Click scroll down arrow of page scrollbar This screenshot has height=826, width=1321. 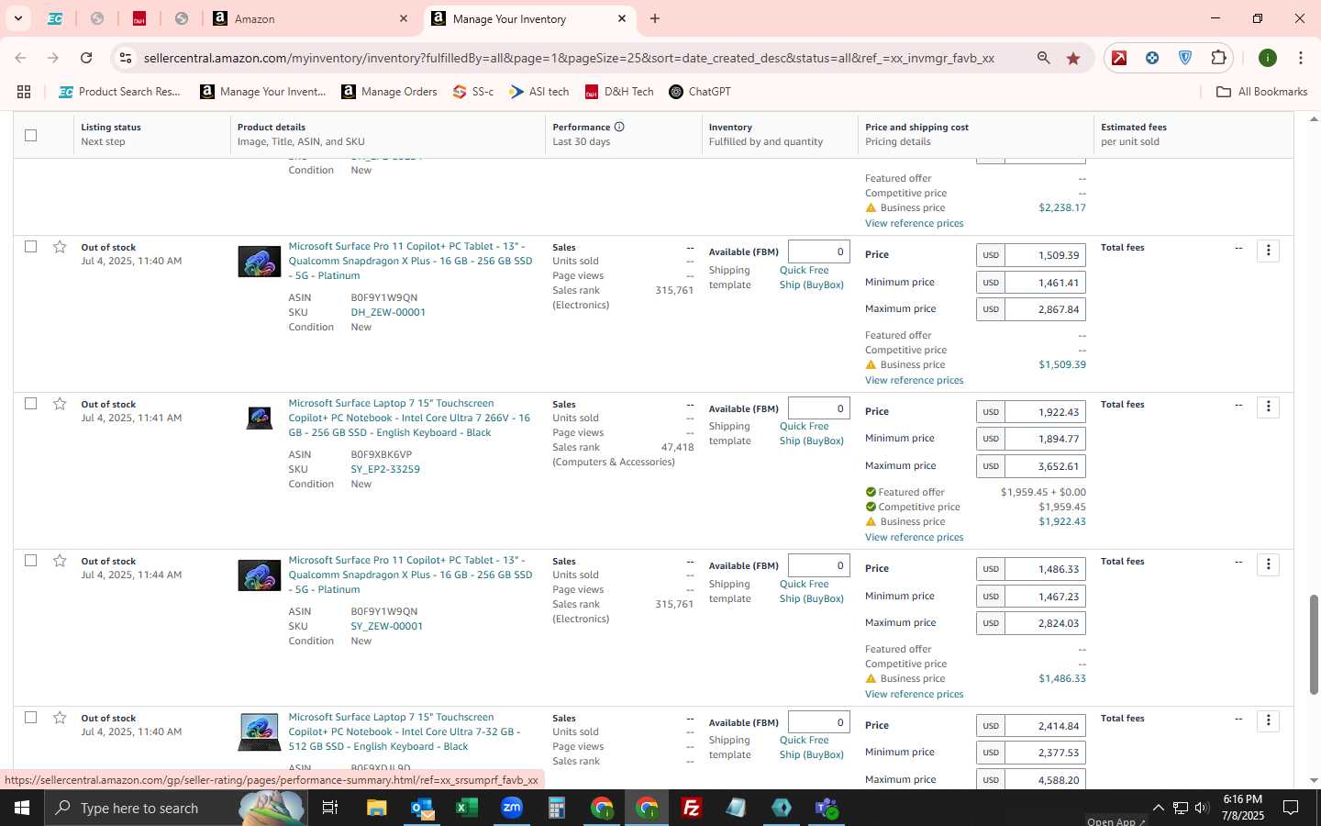point(1314,781)
